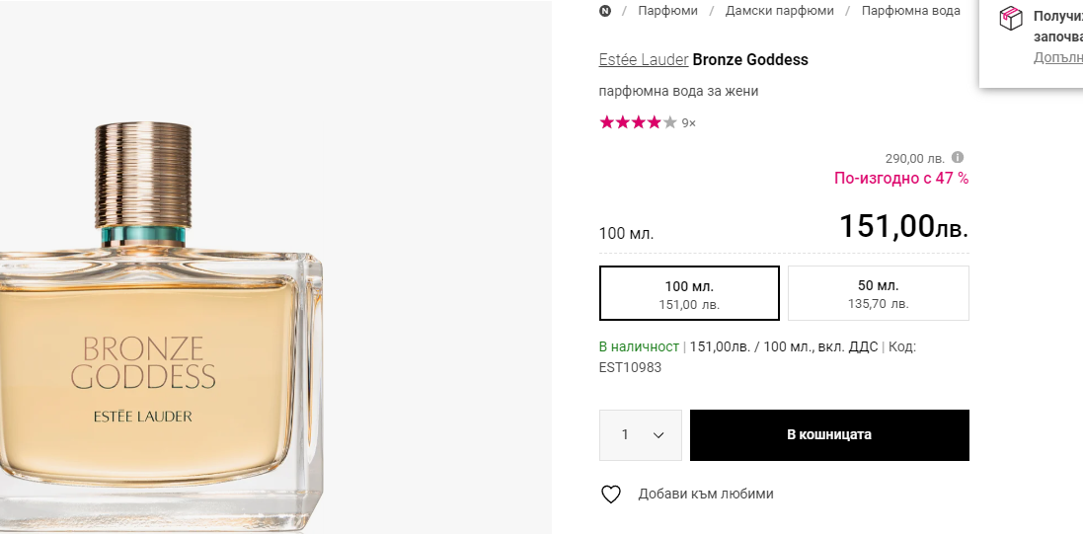The height and width of the screenshot is (534, 1083).
Task: Click the info icon beside 290,00 лв.
Action: 958,157
